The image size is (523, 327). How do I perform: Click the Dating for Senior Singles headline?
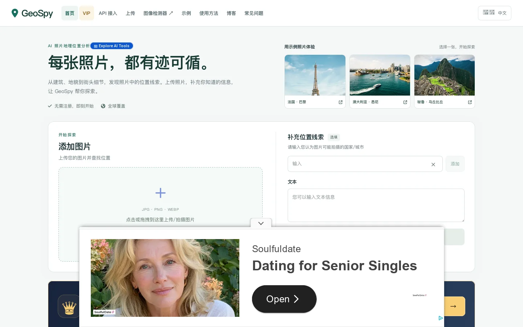coord(335,266)
